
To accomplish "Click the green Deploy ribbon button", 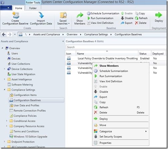I will click(159, 17).
